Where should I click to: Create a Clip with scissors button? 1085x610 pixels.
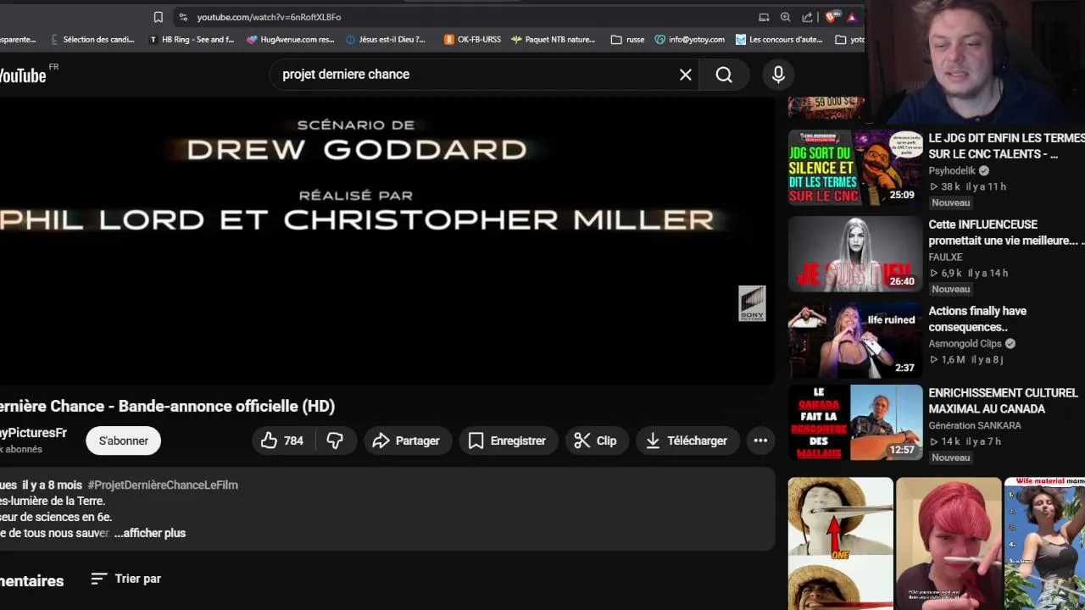click(595, 441)
